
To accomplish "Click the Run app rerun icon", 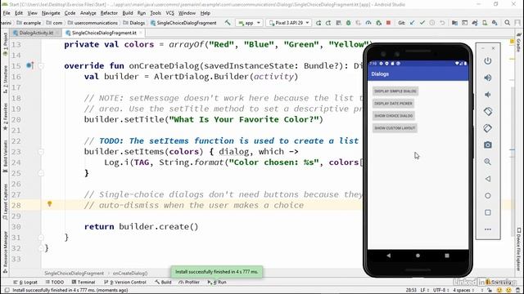I will coord(318,23).
